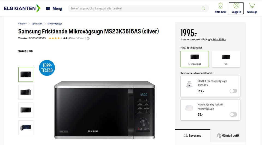Select the Vit color option
Viewport: 262px width, 145px height.
click(x=226, y=59)
